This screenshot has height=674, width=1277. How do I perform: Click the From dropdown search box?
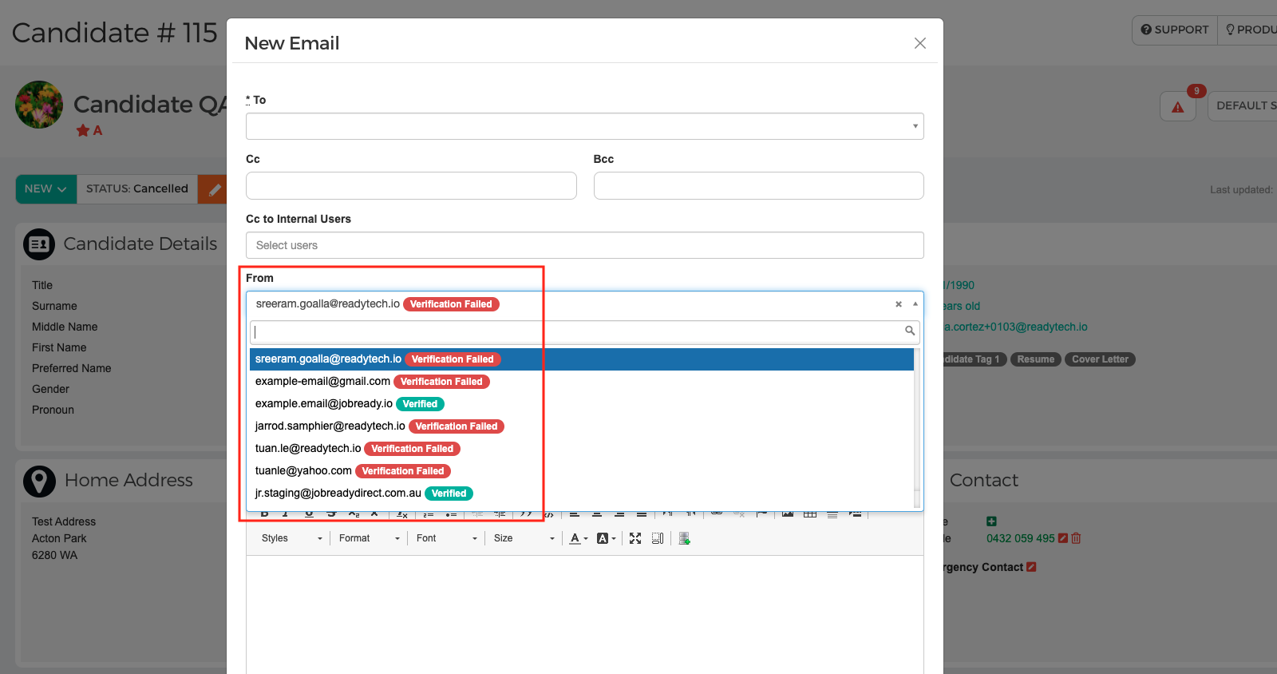[x=585, y=332]
